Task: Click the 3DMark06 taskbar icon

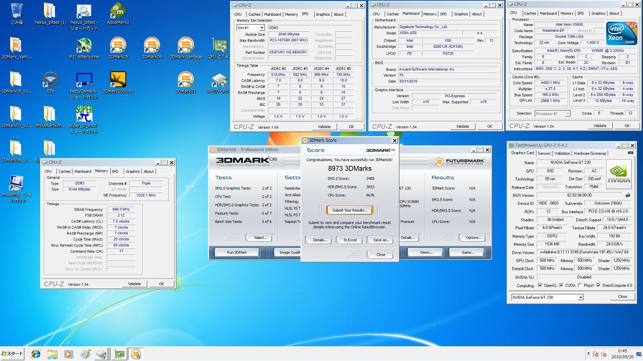Action: pos(136,354)
